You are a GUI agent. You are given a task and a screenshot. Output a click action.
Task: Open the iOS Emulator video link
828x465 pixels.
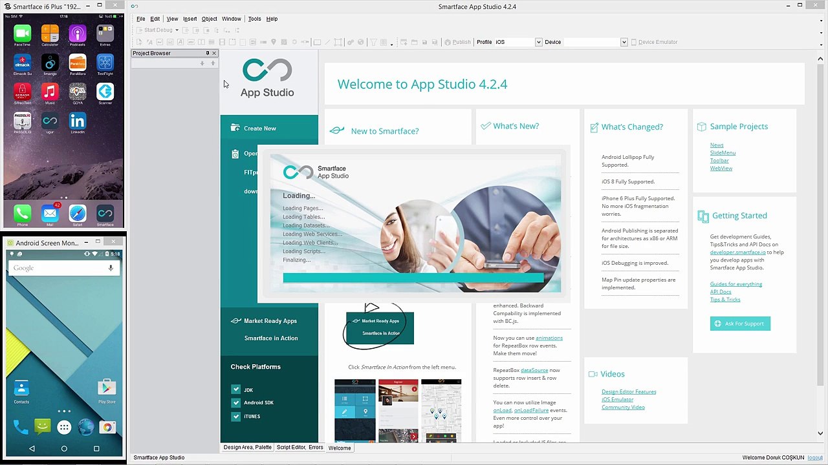point(618,400)
